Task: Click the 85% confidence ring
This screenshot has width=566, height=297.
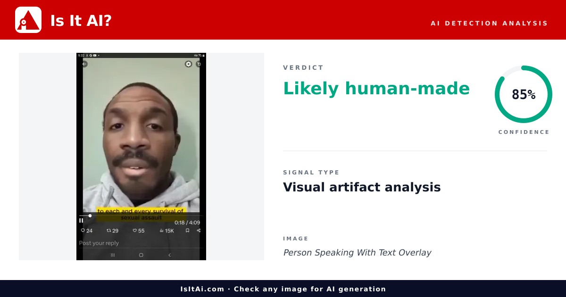Action: pos(524,94)
